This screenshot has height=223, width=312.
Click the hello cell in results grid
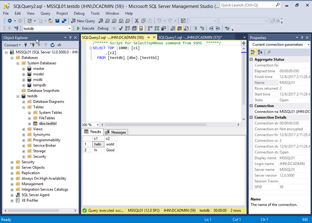pyautogui.click(x=98, y=145)
